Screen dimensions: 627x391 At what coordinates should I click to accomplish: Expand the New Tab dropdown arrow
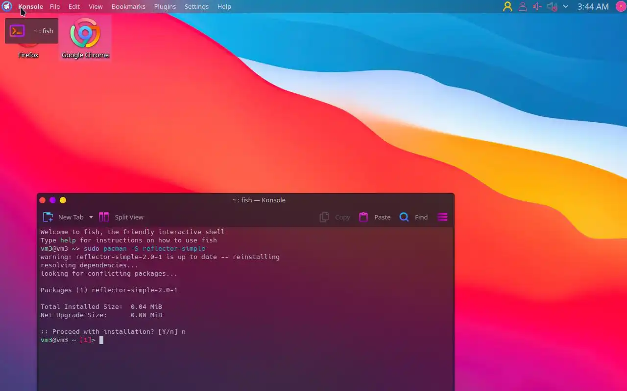(91, 217)
